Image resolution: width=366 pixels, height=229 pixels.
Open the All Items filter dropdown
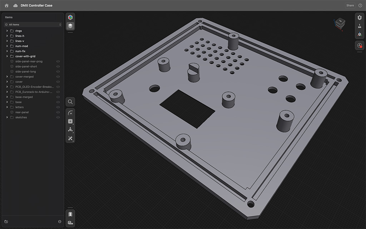click(x=33, y=25)
